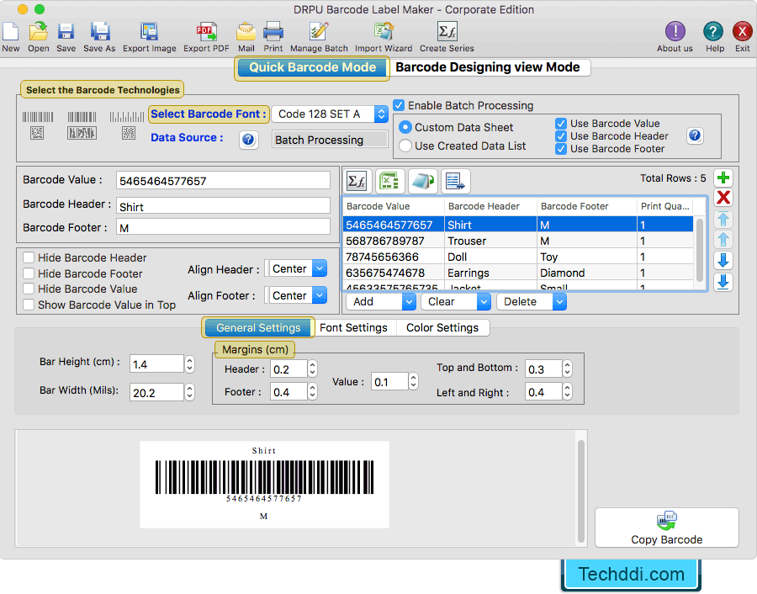Viewport: 757px width, 594px height.
Task: Click the sigma series icon above data table
Action: click(357, 181)
